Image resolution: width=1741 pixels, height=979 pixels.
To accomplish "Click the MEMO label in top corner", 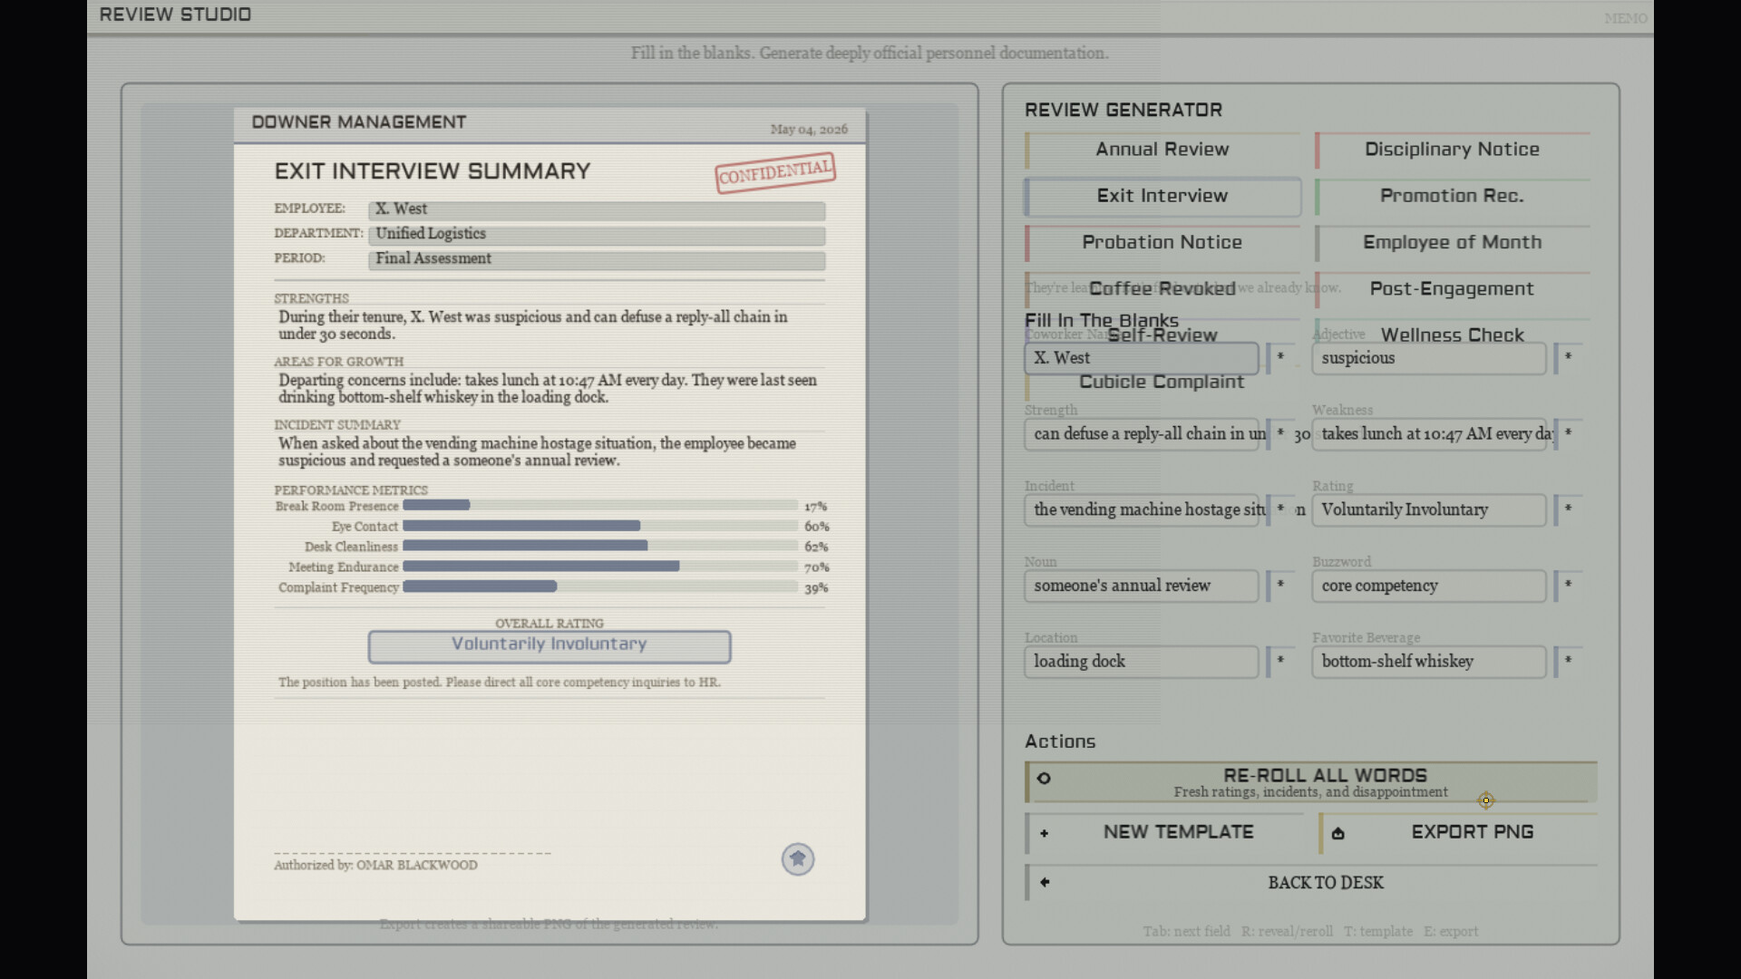I will pos(1626,18).
